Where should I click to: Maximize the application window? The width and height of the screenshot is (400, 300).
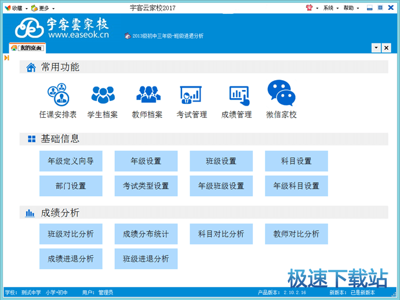tap(380, 8)
